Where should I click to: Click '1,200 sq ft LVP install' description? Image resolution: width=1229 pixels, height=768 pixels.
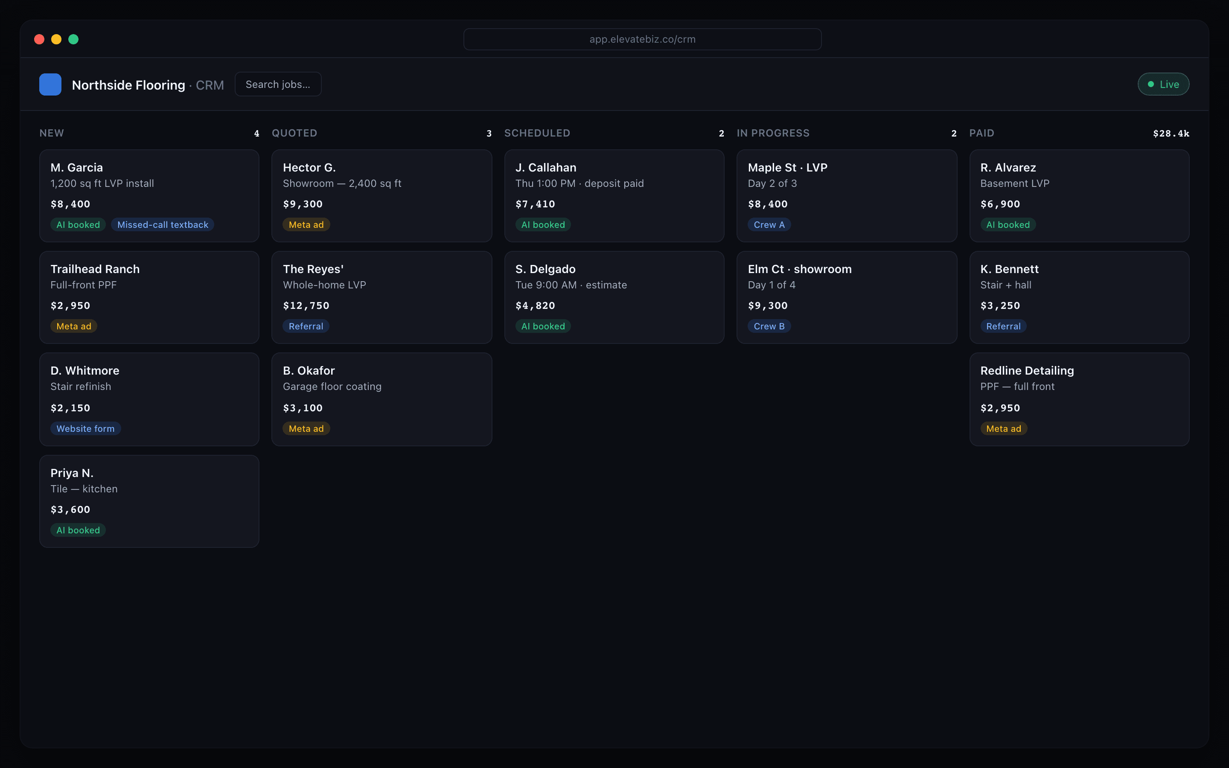click(x=102, y=183)
